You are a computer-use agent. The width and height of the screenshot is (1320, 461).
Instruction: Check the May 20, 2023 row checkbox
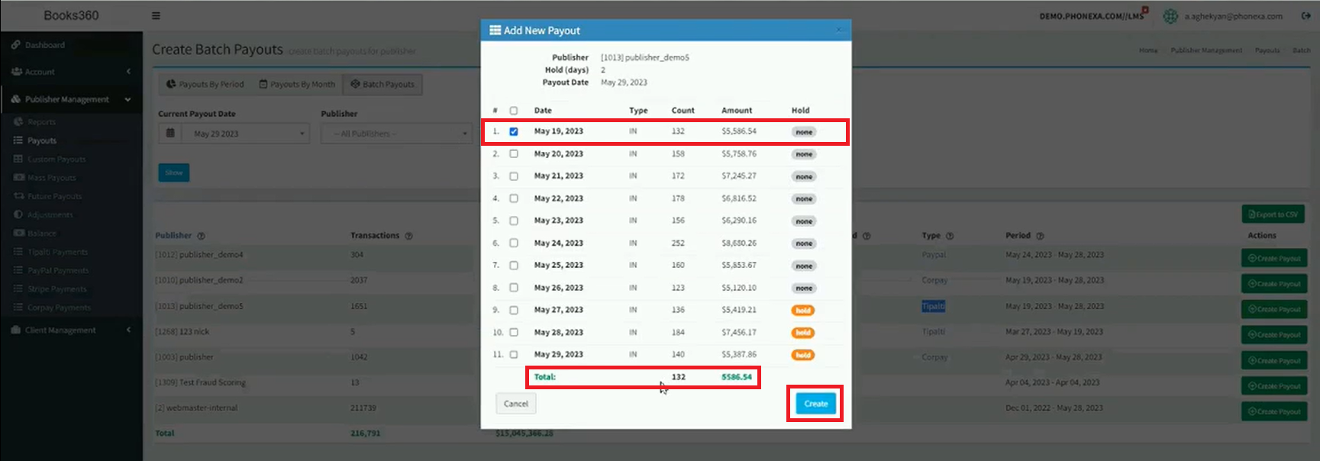[514, 154]
